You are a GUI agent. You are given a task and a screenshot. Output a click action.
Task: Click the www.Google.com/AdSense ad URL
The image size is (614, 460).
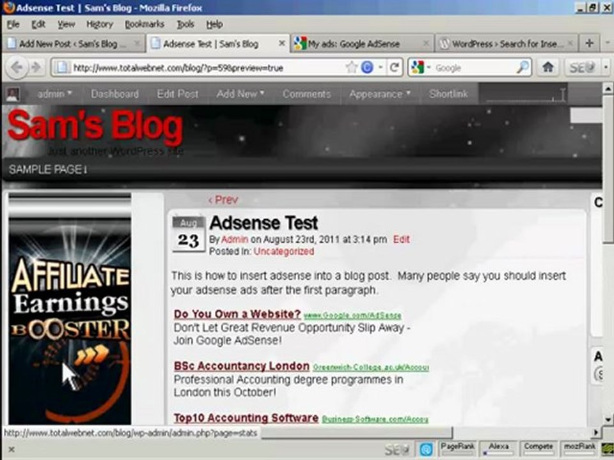click(x=352, y=315)
